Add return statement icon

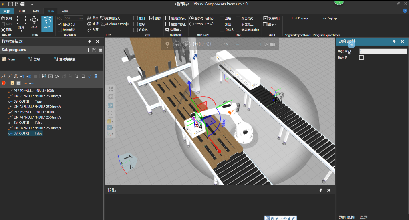83,76
